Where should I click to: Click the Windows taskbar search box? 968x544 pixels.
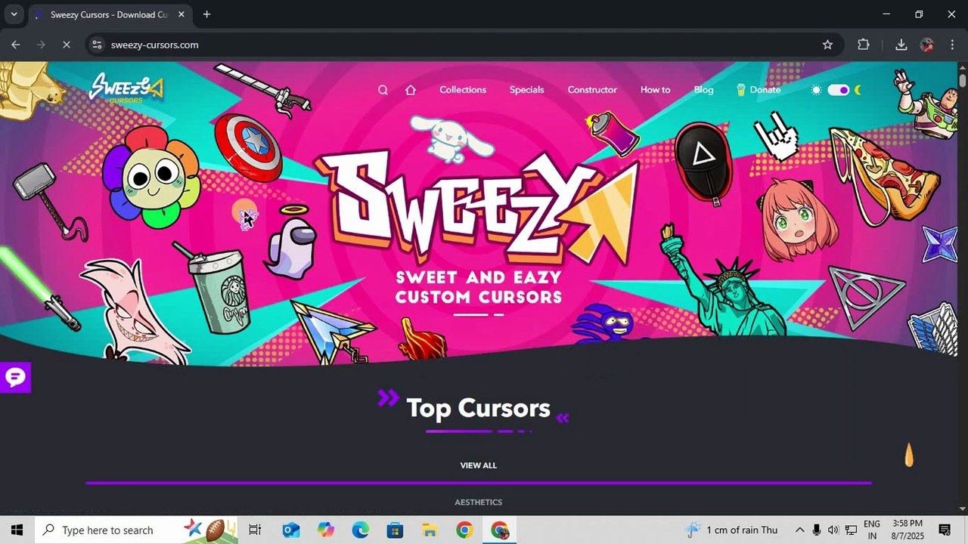click(x=135, y=530)
